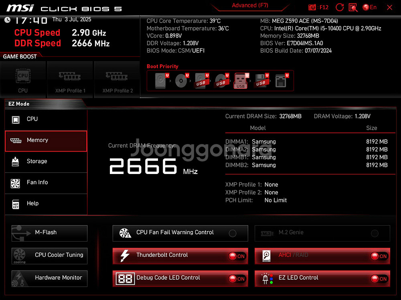Open the Fan Info section

pyautogui.click(x=46, y=183)
